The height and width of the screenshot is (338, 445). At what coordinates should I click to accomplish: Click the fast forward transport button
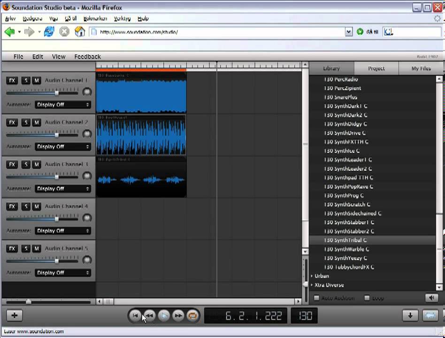[178, 315]
